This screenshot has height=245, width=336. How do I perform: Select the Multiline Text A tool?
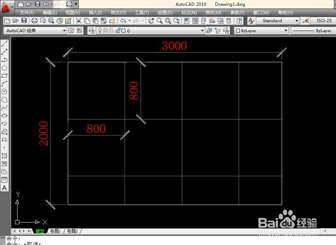tap(4, 188)
